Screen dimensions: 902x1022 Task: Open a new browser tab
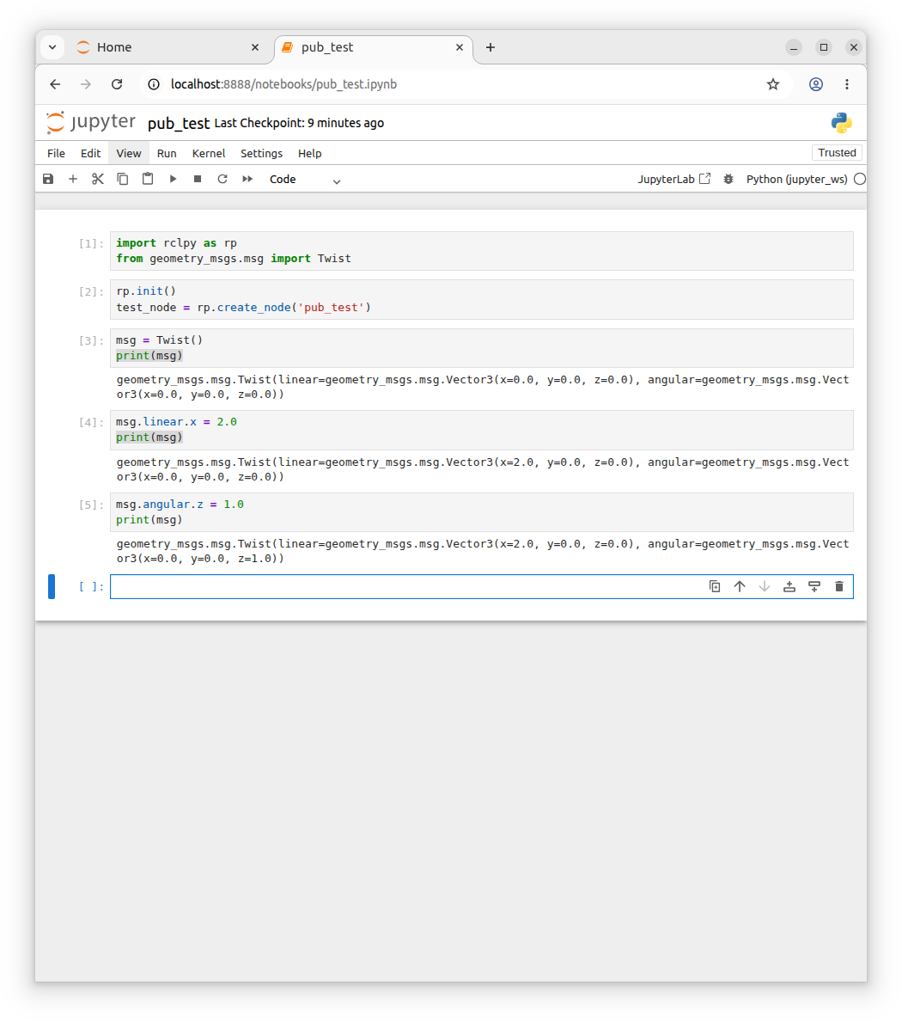[491, 47]
